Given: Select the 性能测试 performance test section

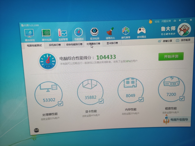Looking at the screenshot, I should point(79,34).
